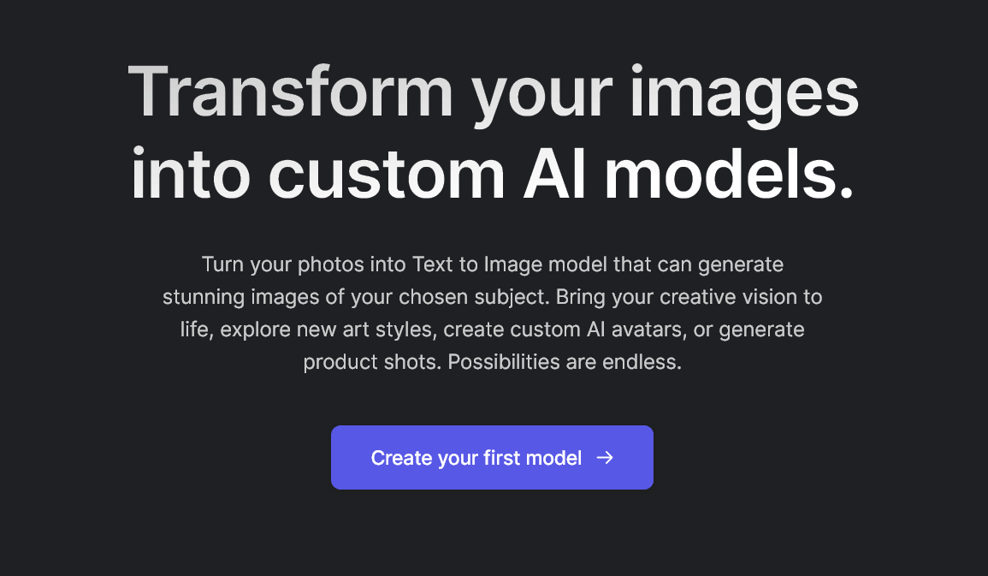Screen dimensions: 988x576
Task: Select the Create your first model button
Action: [492, 457]
